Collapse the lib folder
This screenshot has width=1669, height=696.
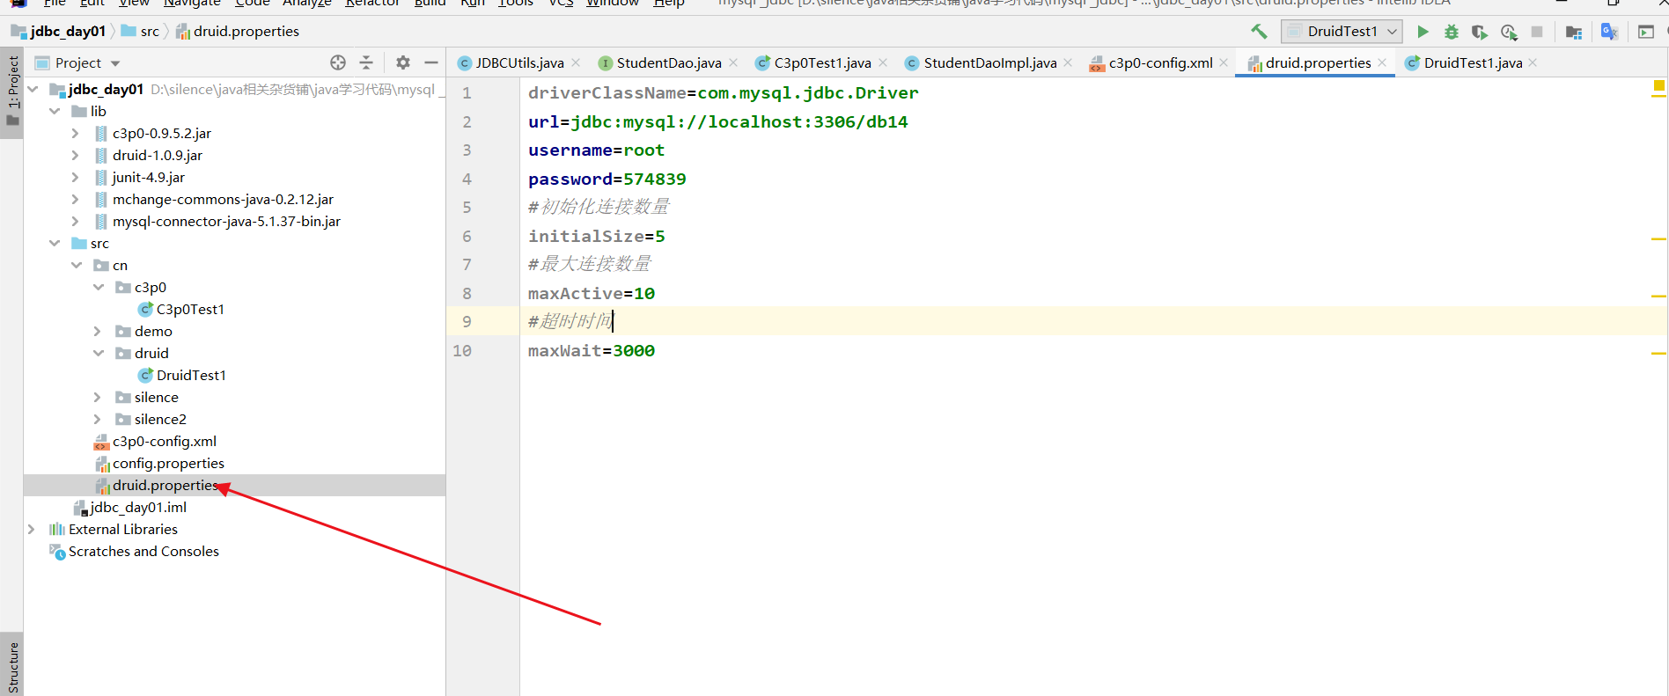click(55, 111)
